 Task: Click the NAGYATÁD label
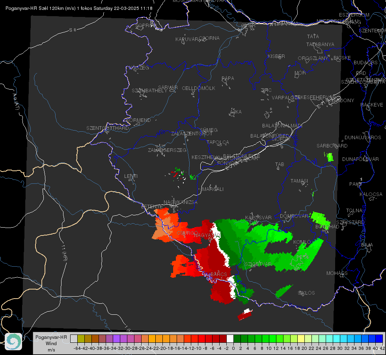point(207,235)
